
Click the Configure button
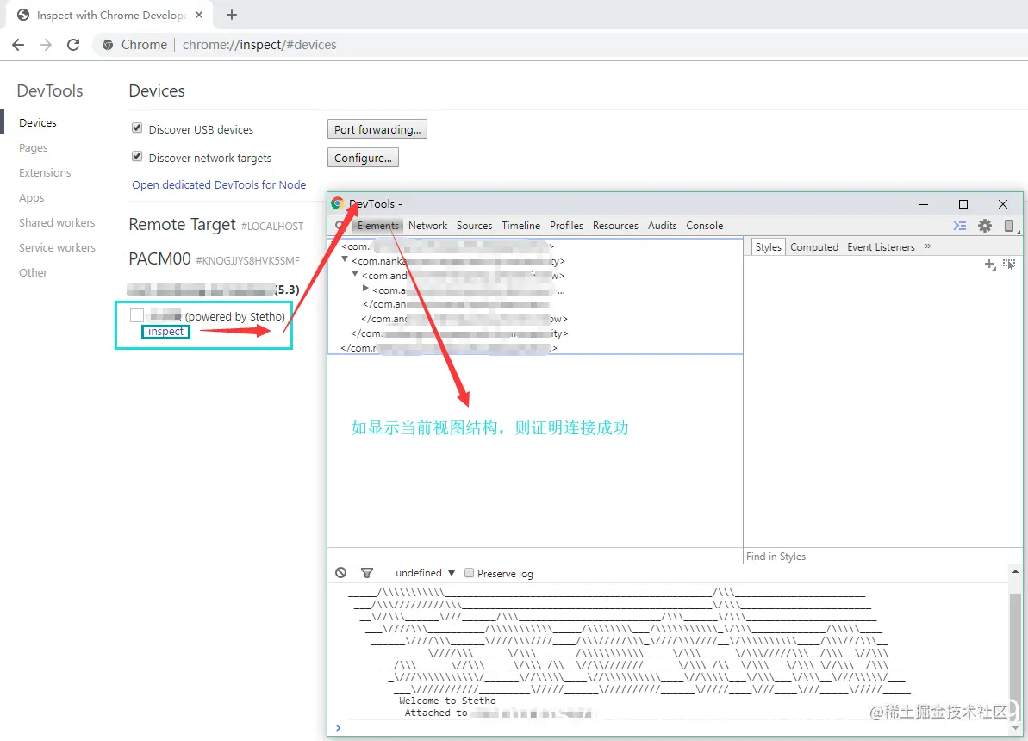pyautogui.click(x=363, y=158)
